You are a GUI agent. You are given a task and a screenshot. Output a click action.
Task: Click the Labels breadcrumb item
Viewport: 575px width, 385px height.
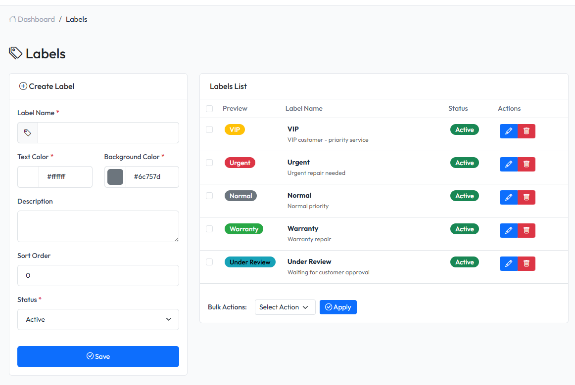(x=76, y=19)
